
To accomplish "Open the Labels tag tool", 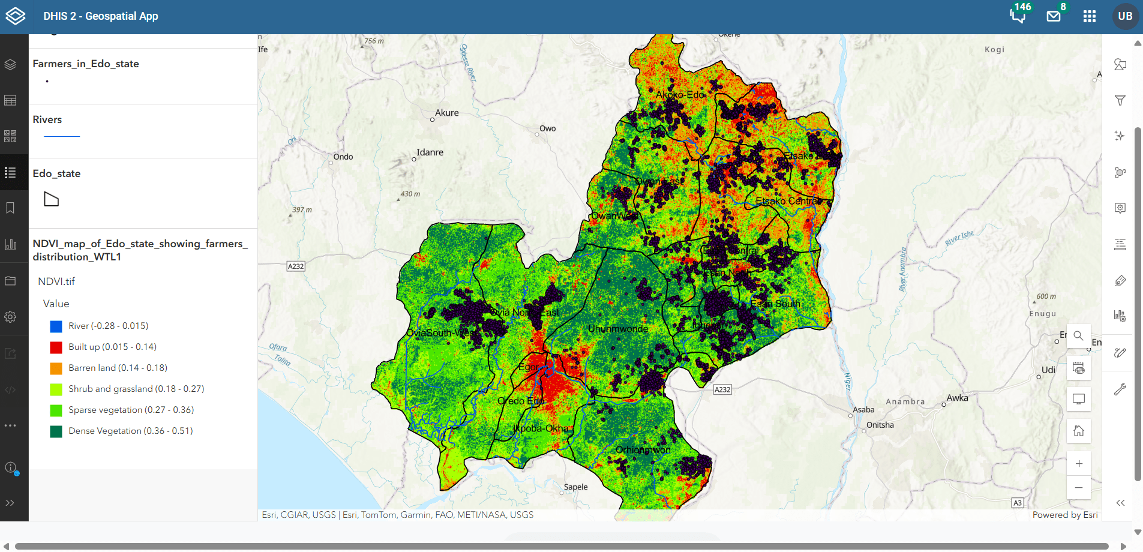I will [x=1120, y=281].
